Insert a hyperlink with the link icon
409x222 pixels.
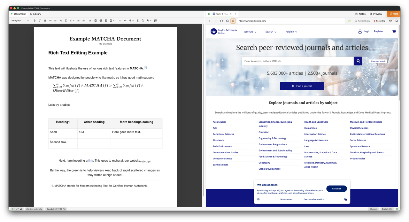50,20
